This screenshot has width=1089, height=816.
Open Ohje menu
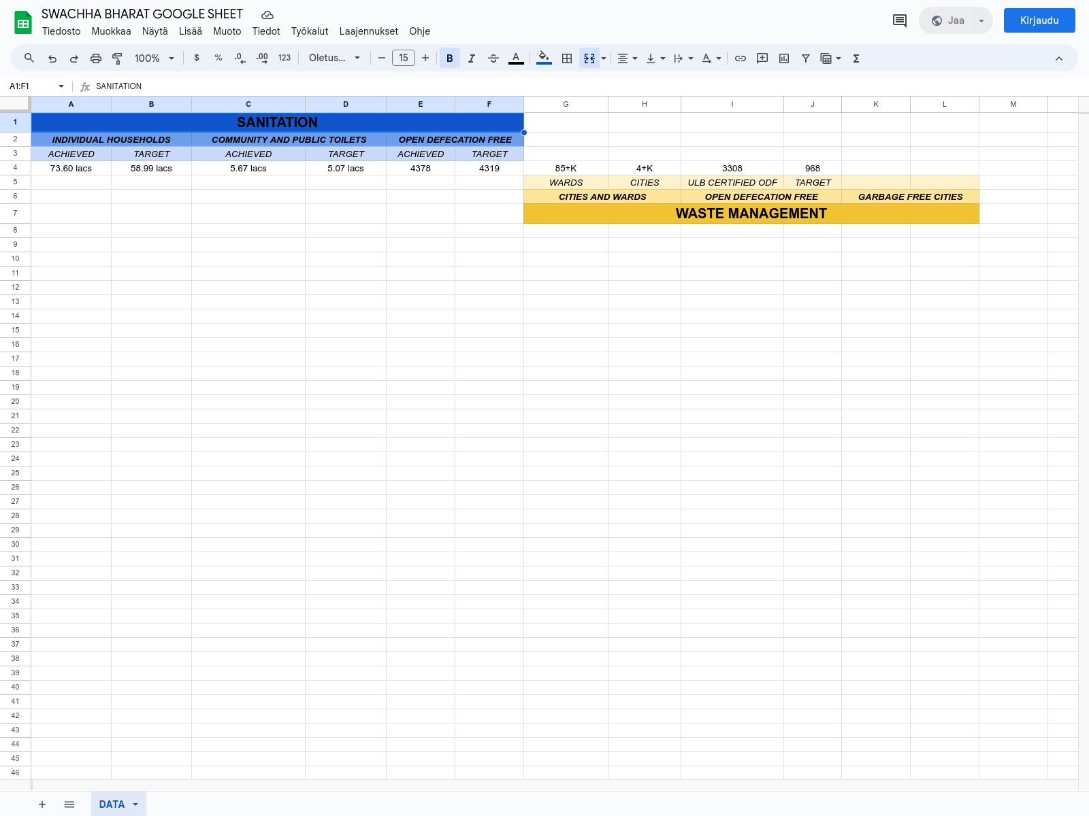point(420,31)
